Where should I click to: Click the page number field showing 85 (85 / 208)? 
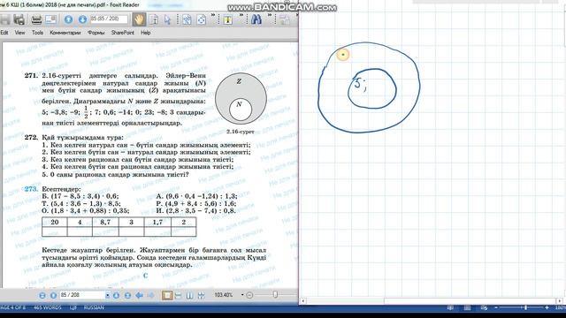(x=109, y=19)
